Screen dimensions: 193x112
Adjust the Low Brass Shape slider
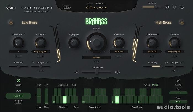pyautogui.click(x=41, y=66)
